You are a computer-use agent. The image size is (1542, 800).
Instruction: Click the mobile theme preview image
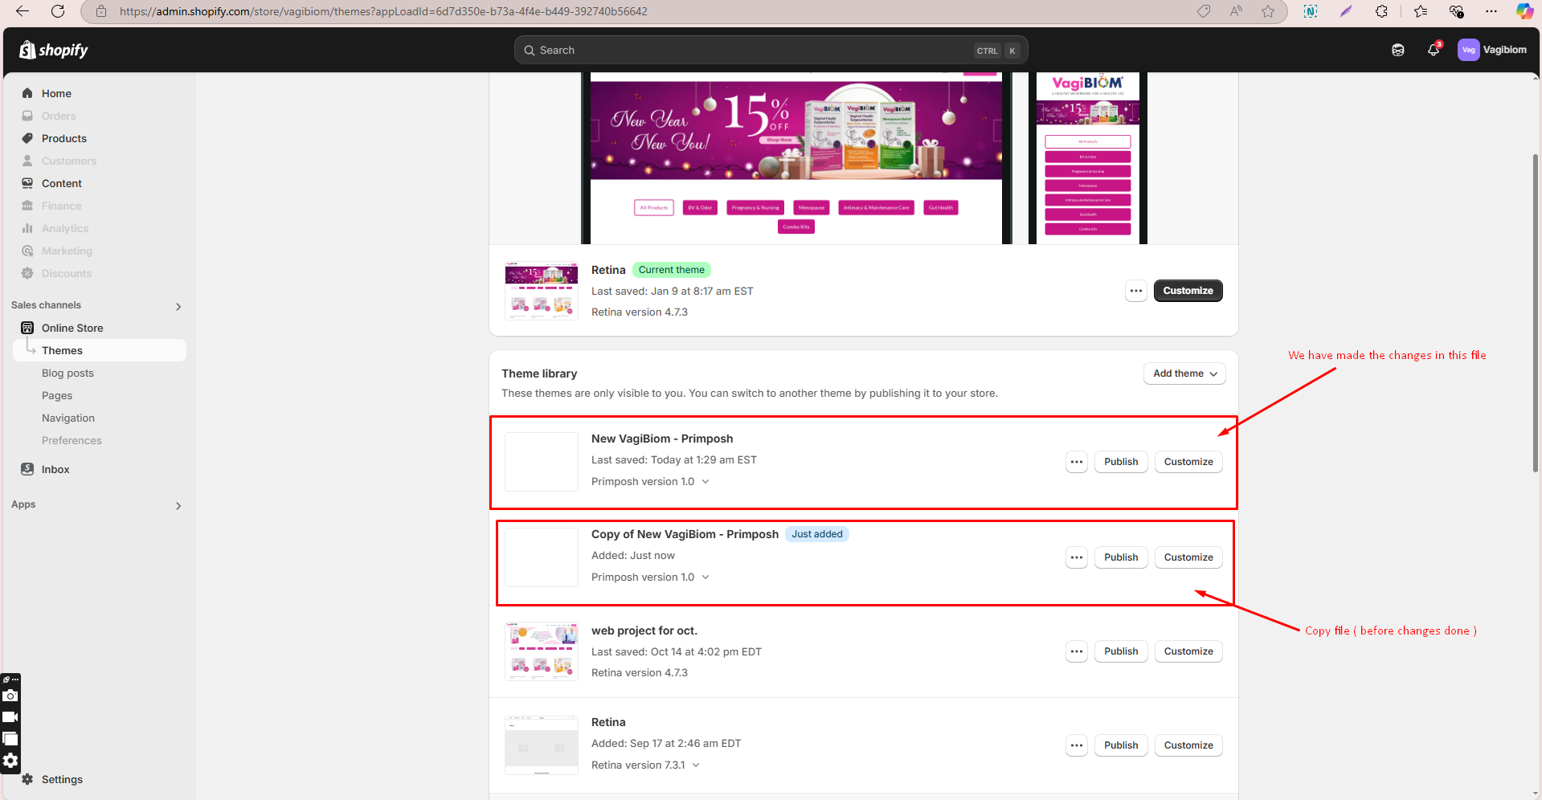1088,157
